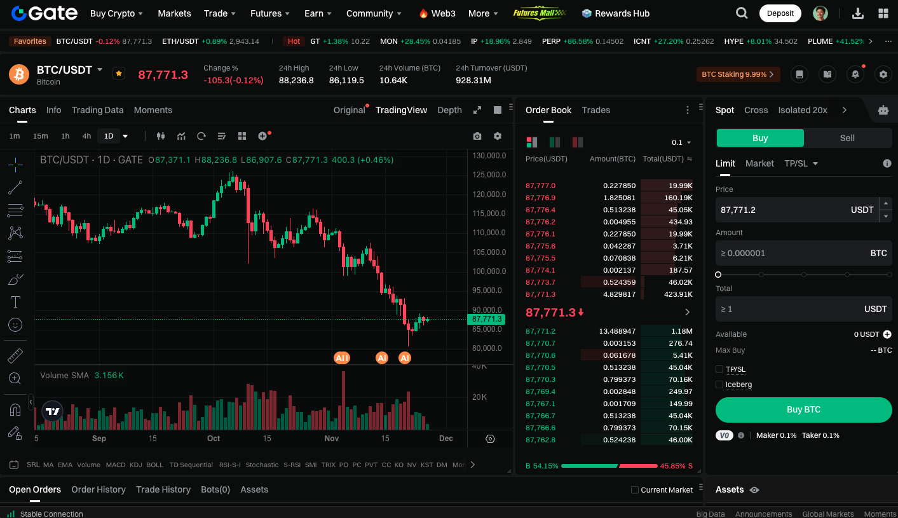Open the Order History tab
The width and height of the screenshot is (898, 518).
click(x=99, y=489)
